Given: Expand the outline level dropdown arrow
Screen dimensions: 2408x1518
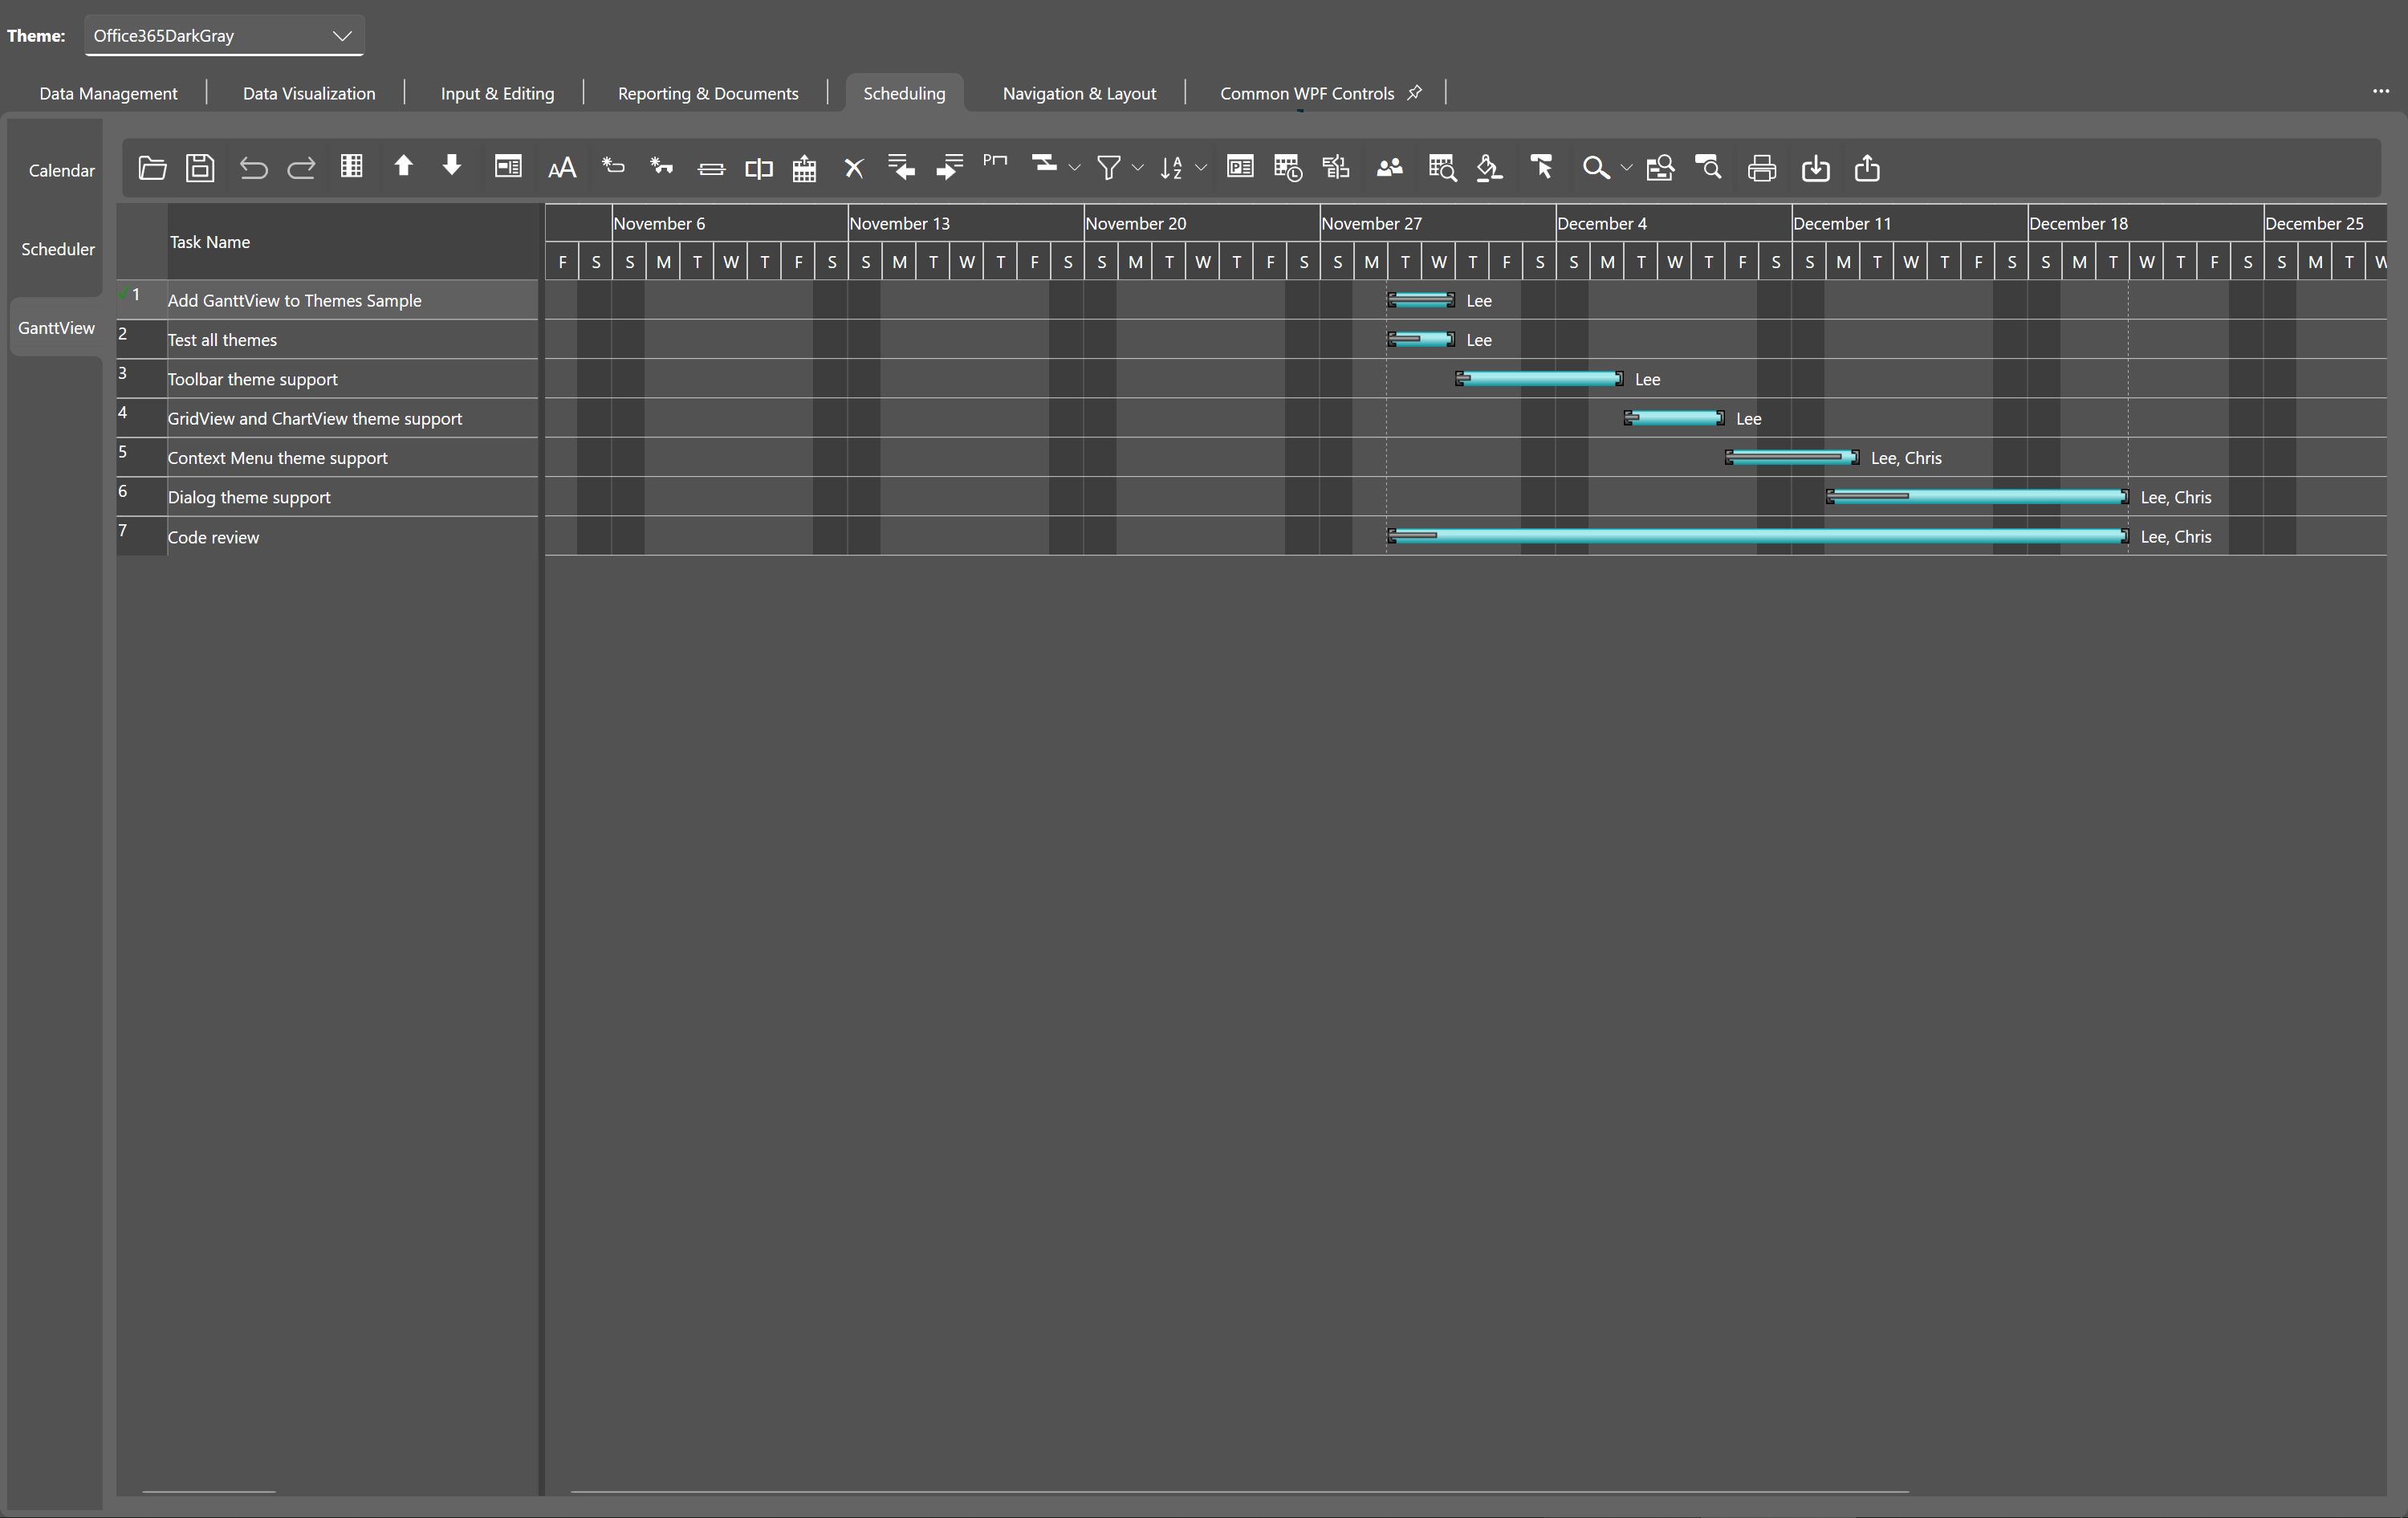Looking at the screenshot, I should (1075, 168).
